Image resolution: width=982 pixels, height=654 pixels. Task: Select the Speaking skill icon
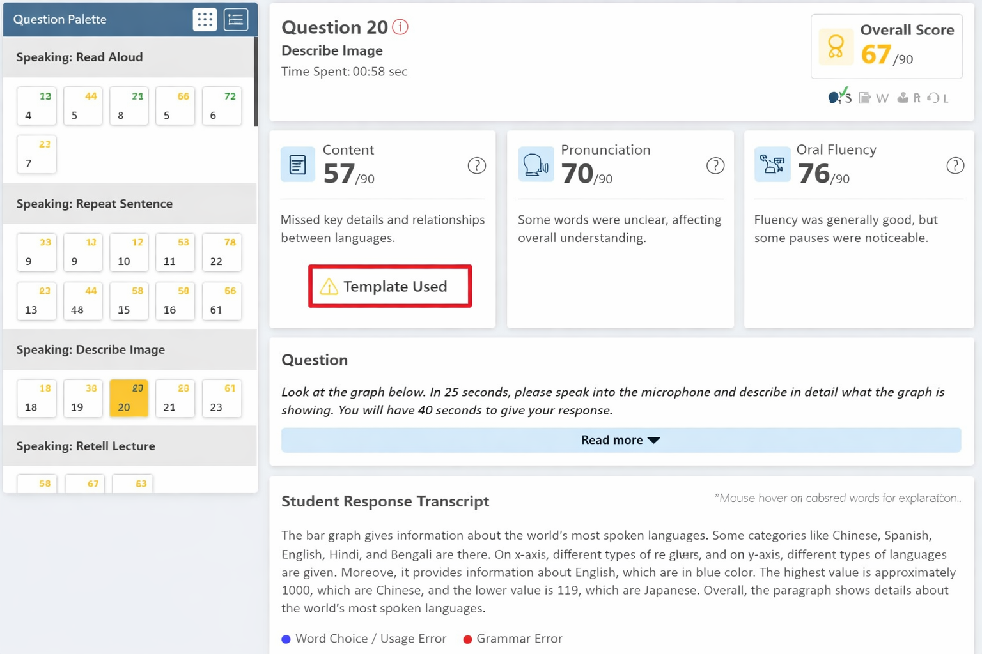click(839, 97)
